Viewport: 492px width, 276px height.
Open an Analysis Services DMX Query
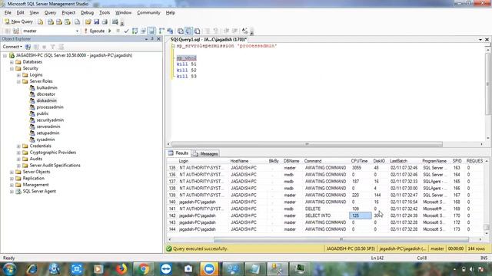tap(59, 21)
